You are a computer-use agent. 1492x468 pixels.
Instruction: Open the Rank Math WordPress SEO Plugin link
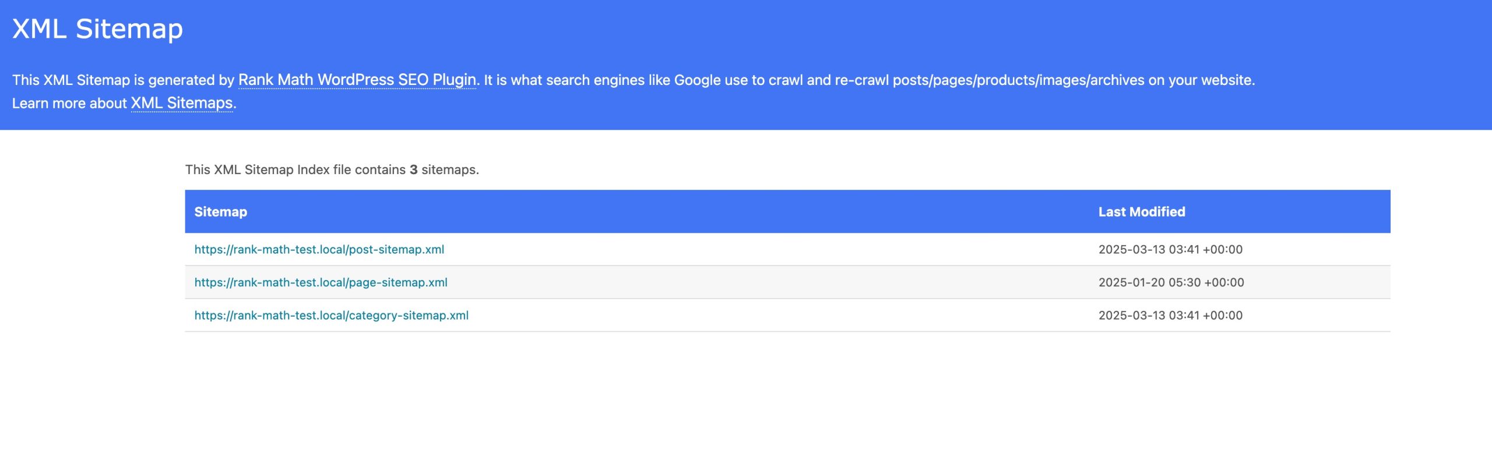click(357, 80)
